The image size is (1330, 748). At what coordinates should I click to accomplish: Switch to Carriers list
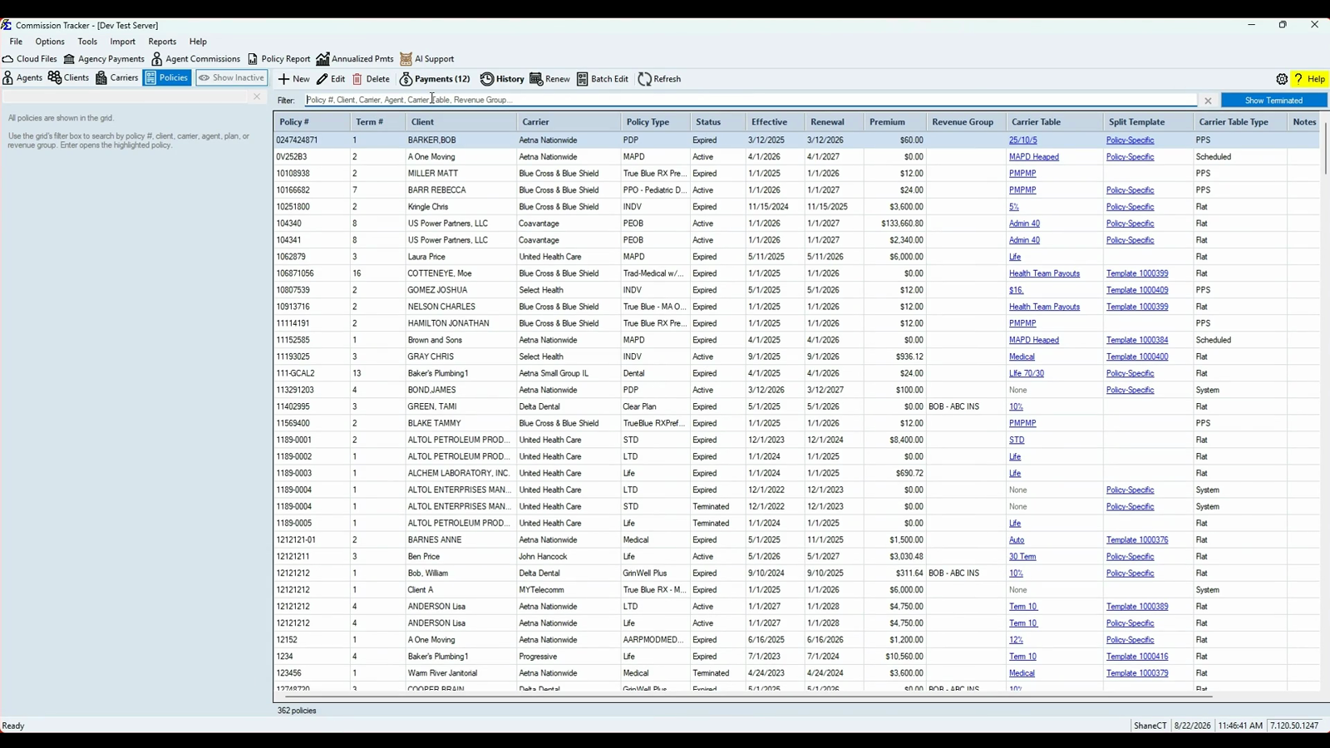pyautogui.click(x=116, y=78)
